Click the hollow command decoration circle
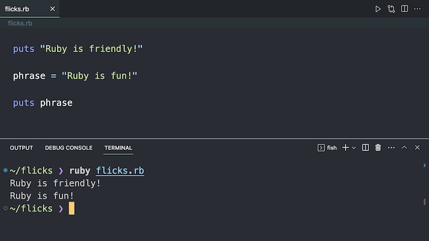Screen dimensions: 429x241 [x=5, y=208]
